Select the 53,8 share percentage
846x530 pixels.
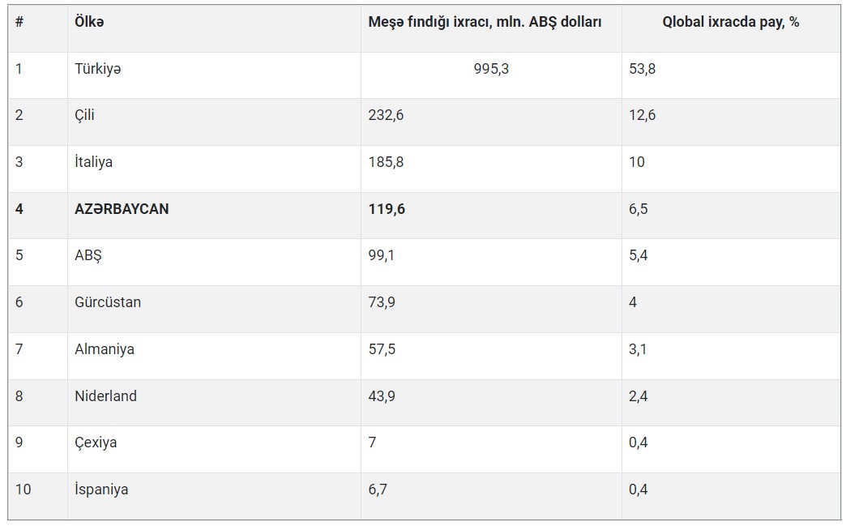click(642, 69)
